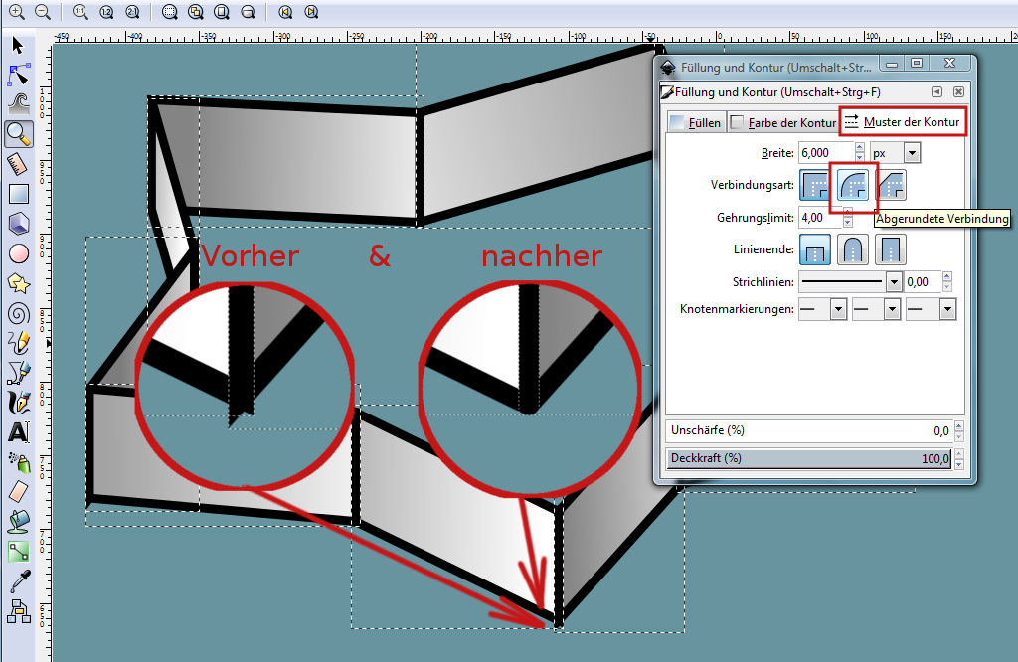Select the 3D box tool

click(18, 224)
